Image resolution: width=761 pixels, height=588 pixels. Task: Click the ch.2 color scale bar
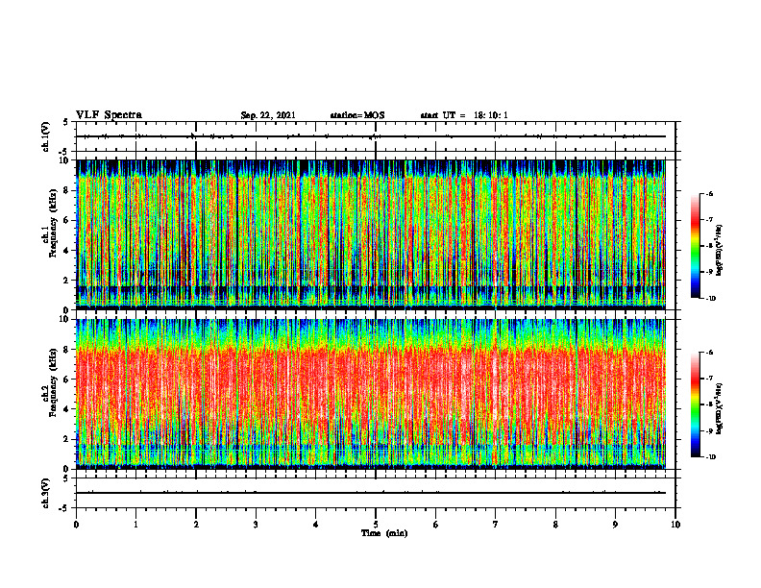(x=695, y=404)
